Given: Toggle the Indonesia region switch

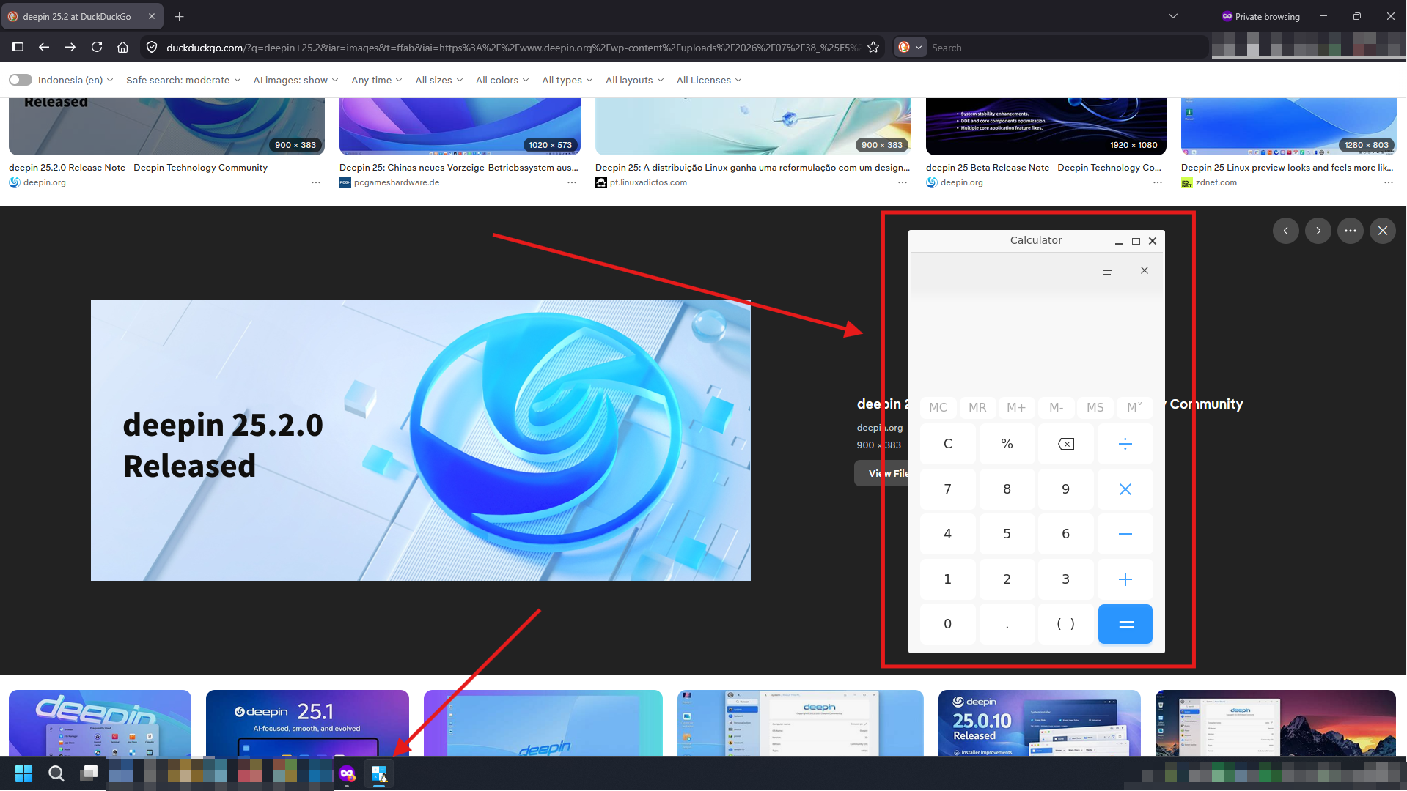Looking at the screenshot, I should tap(21, 80).
